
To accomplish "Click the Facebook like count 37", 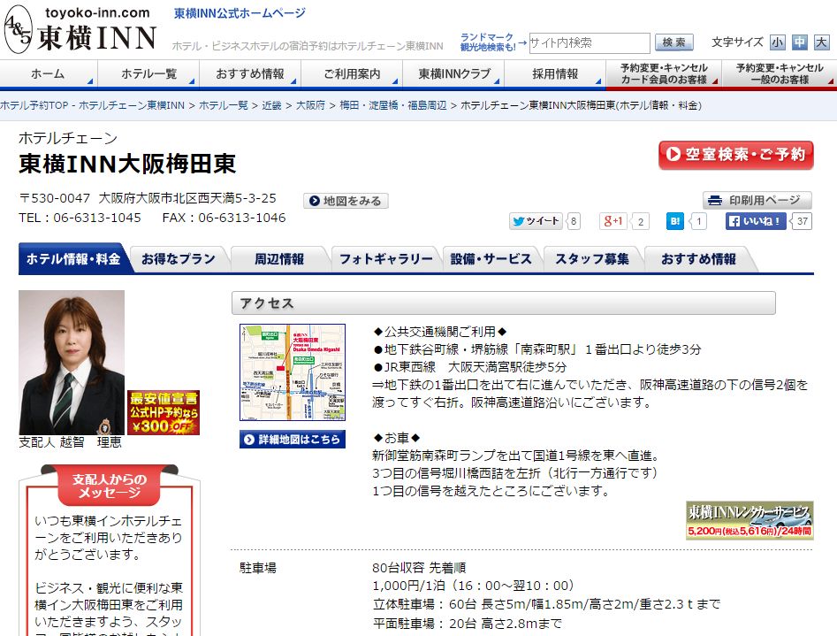I will click(803, 221).
